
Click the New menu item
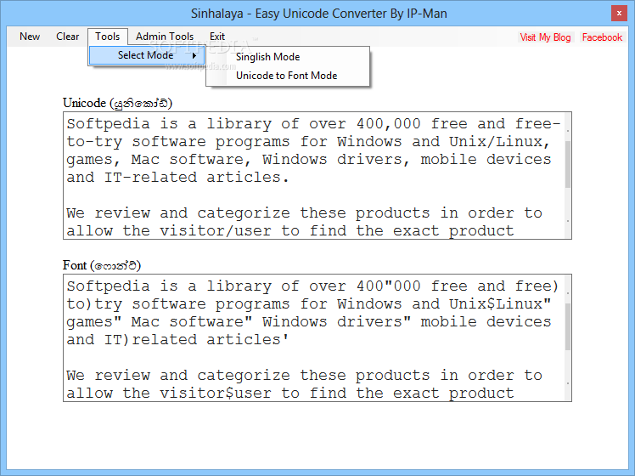30,37
